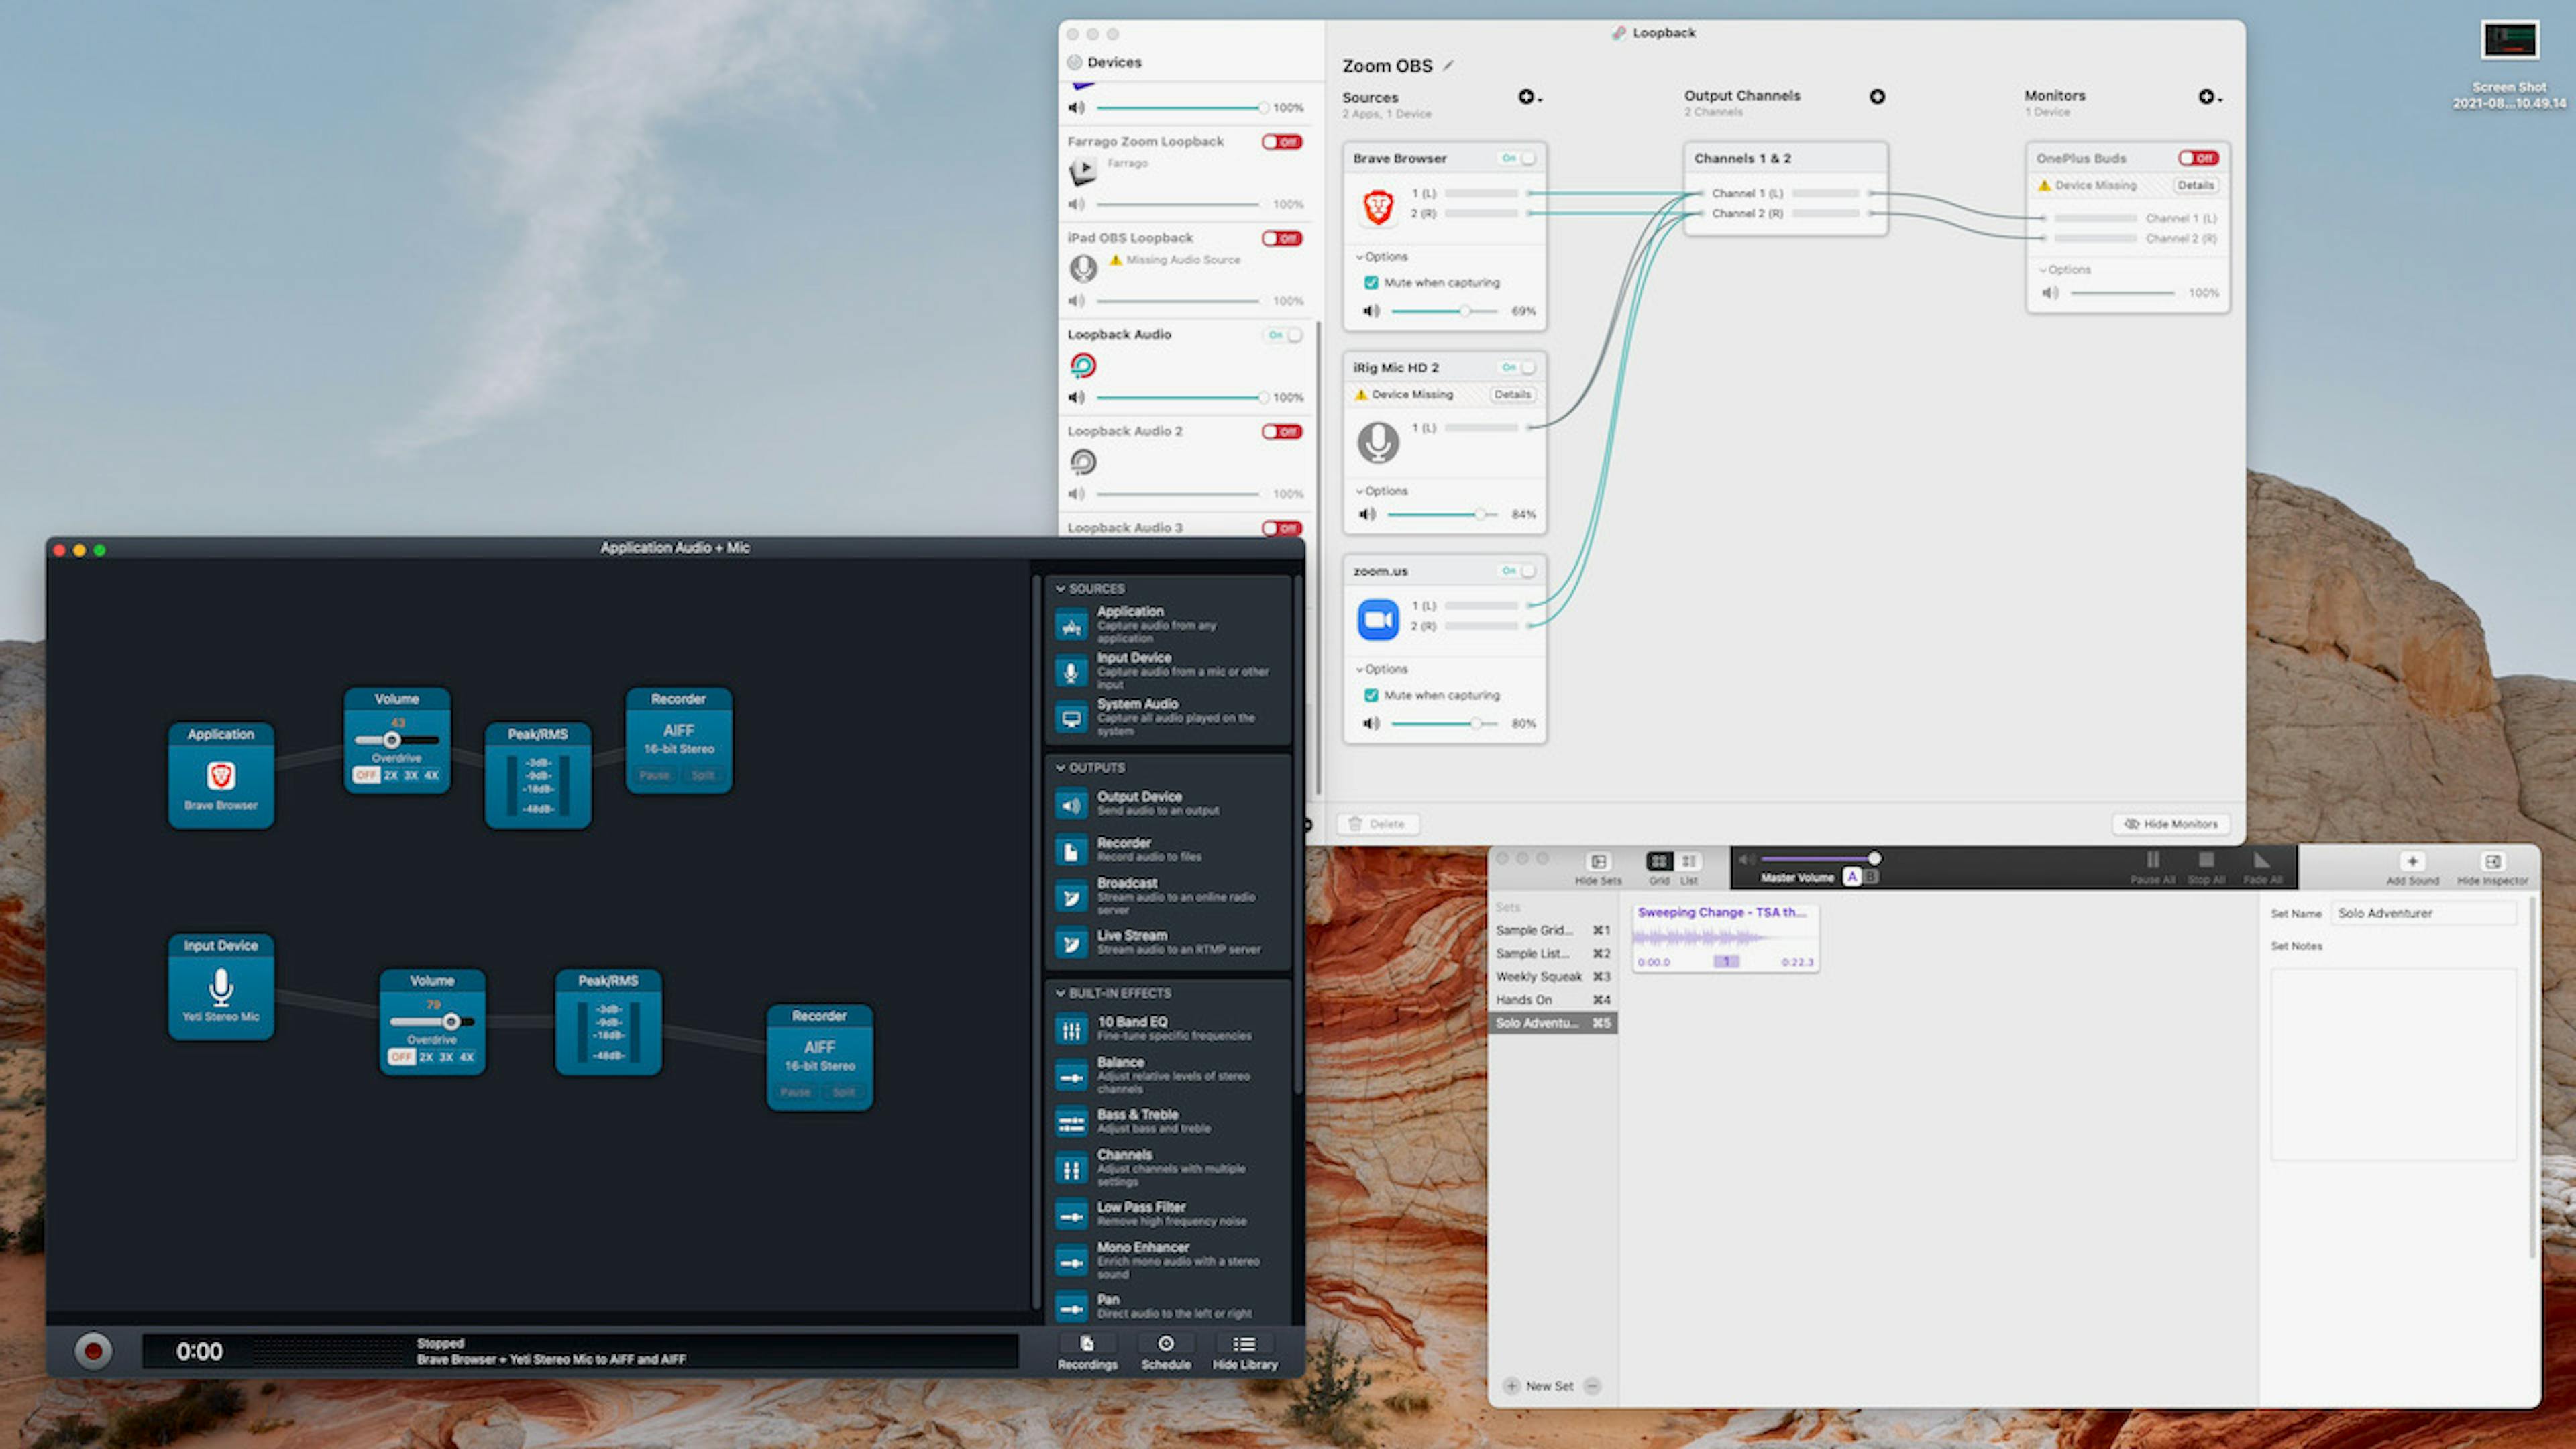This screenshot has height=1449, width=2576.
Task: Collapse Options under OnePlus Buds monitor
Action: point(2064,270)
